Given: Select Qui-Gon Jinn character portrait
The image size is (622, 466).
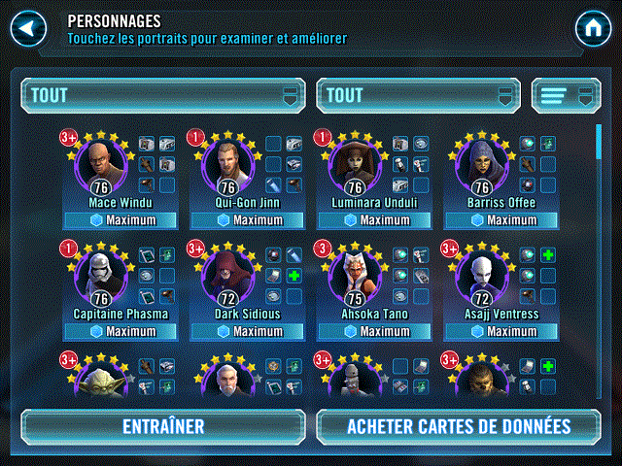Looking at the screenshot, I should coord(228,166).
